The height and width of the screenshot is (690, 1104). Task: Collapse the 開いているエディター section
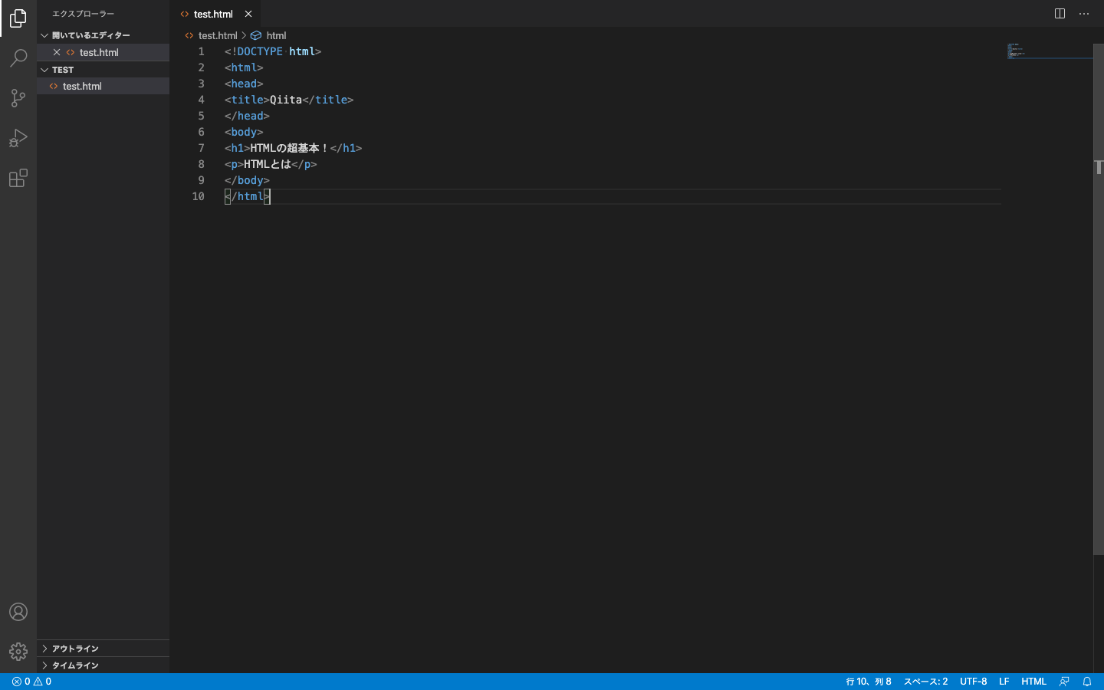tap(103, 35)
